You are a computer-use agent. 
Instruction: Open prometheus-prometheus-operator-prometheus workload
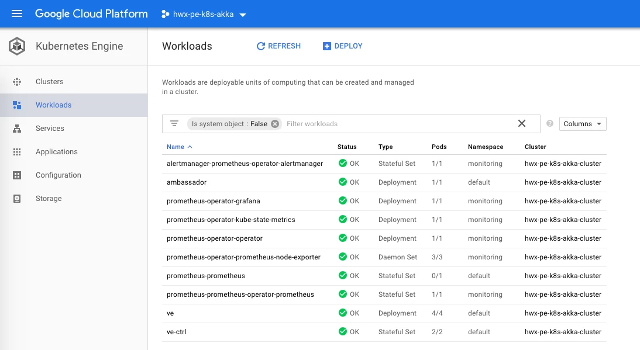coord(240,294)
